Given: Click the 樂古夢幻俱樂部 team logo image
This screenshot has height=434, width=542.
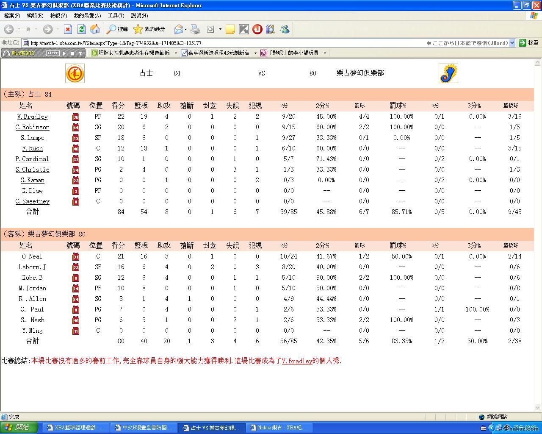Looking at the screenshot, I should tap(448, 73).
